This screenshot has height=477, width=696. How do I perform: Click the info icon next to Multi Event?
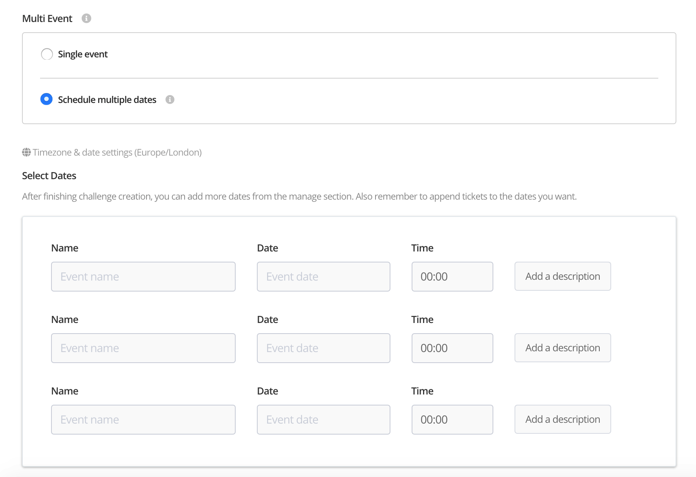click(x=86, y=18)
